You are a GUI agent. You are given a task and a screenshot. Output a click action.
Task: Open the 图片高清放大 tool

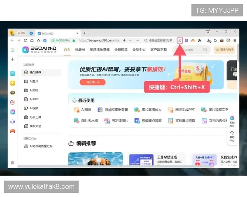(148, 110)
